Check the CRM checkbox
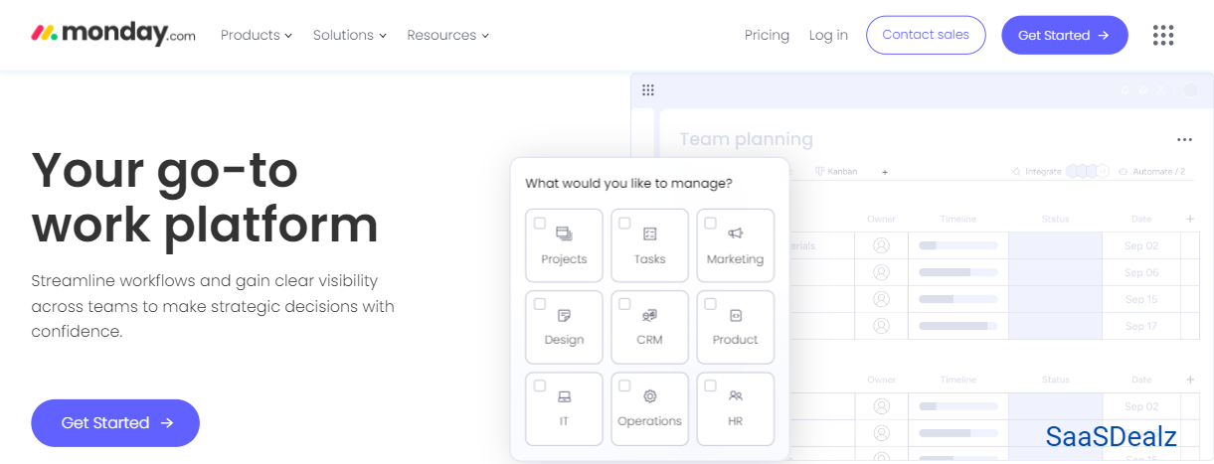Viewport: 1214px width, 464px height. tap(625, 304)
